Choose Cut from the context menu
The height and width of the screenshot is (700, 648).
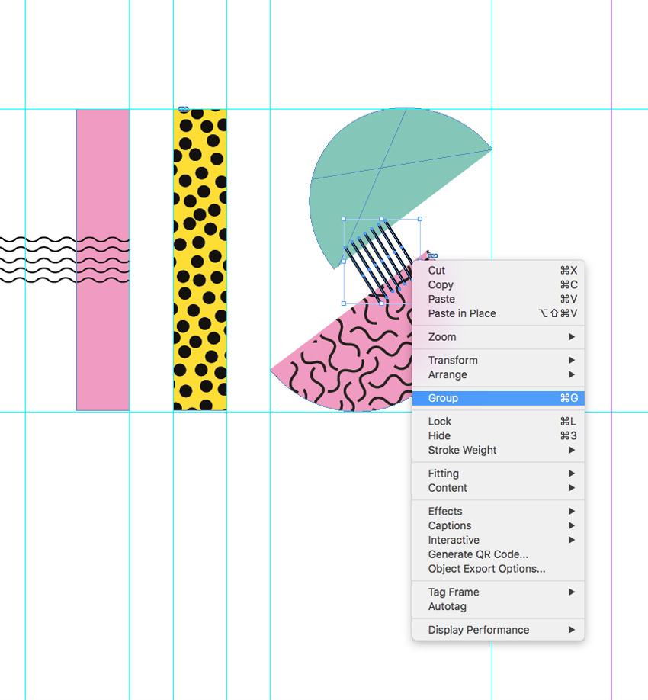click(498, 271)
